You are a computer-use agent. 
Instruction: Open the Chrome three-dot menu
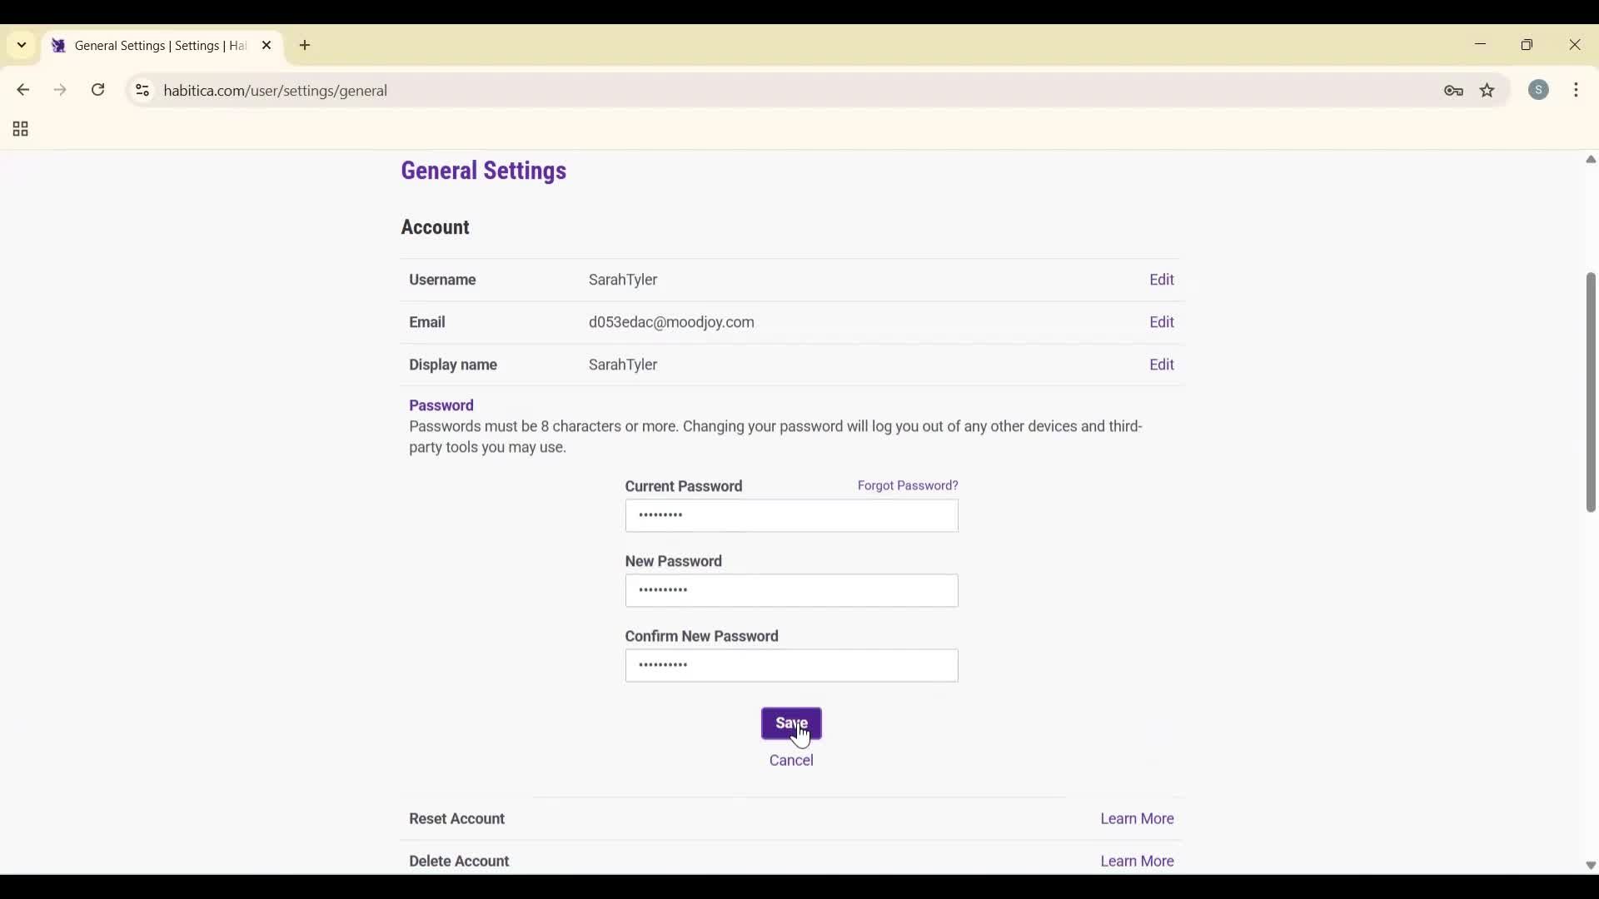click(1578, 90)
